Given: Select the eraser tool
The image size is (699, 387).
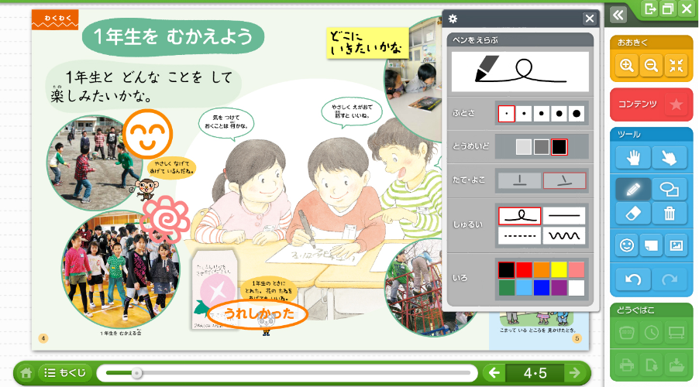Looking at the screenshot, I should (633, 214).
